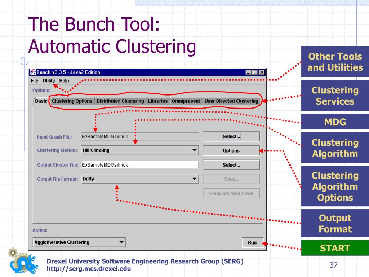
Task: Open clustering method Options button
Action: coord(231,151)
